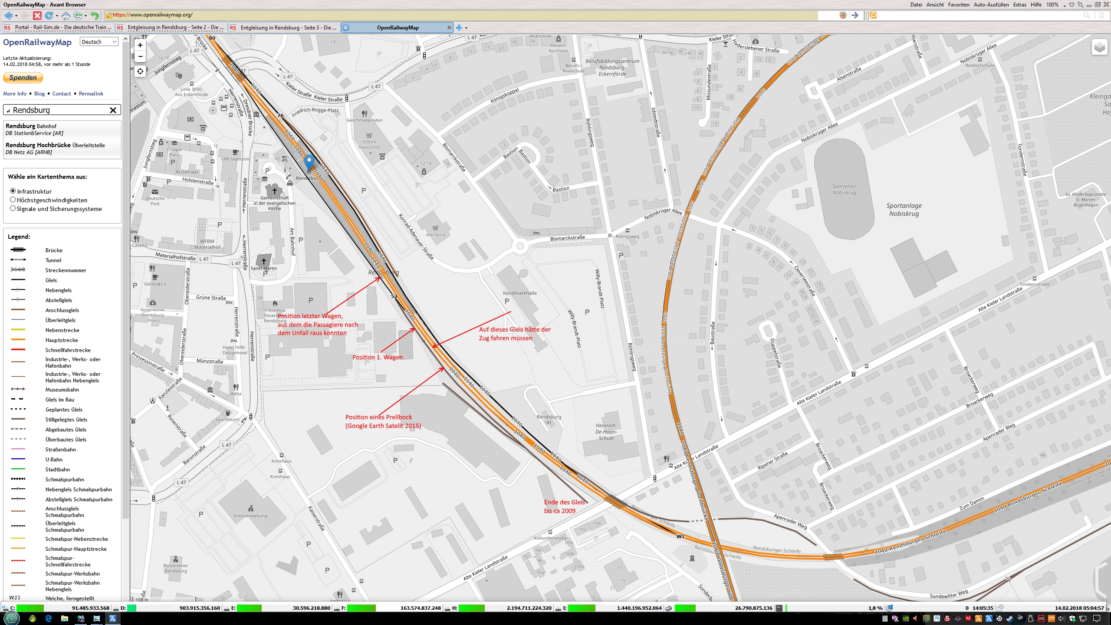Screen dimensions: 1111x625
Task: Open a new tab with plus icon
Action: (x=459, y=28)
